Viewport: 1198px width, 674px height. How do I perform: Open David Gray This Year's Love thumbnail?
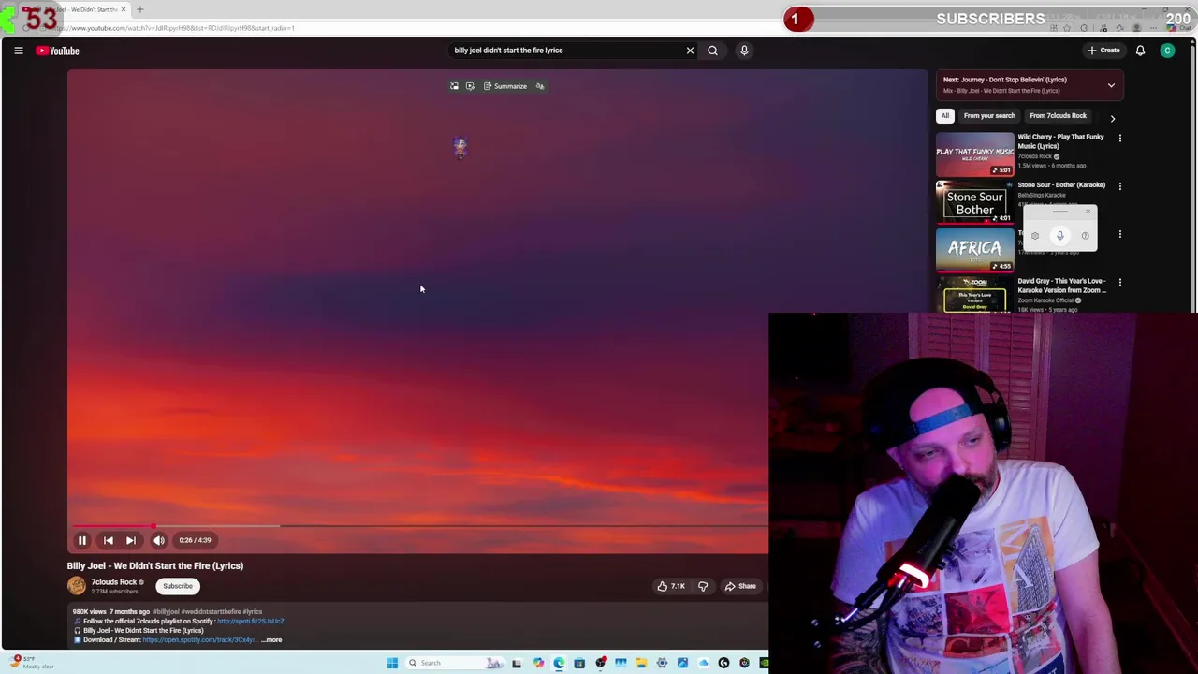(974, 294)
